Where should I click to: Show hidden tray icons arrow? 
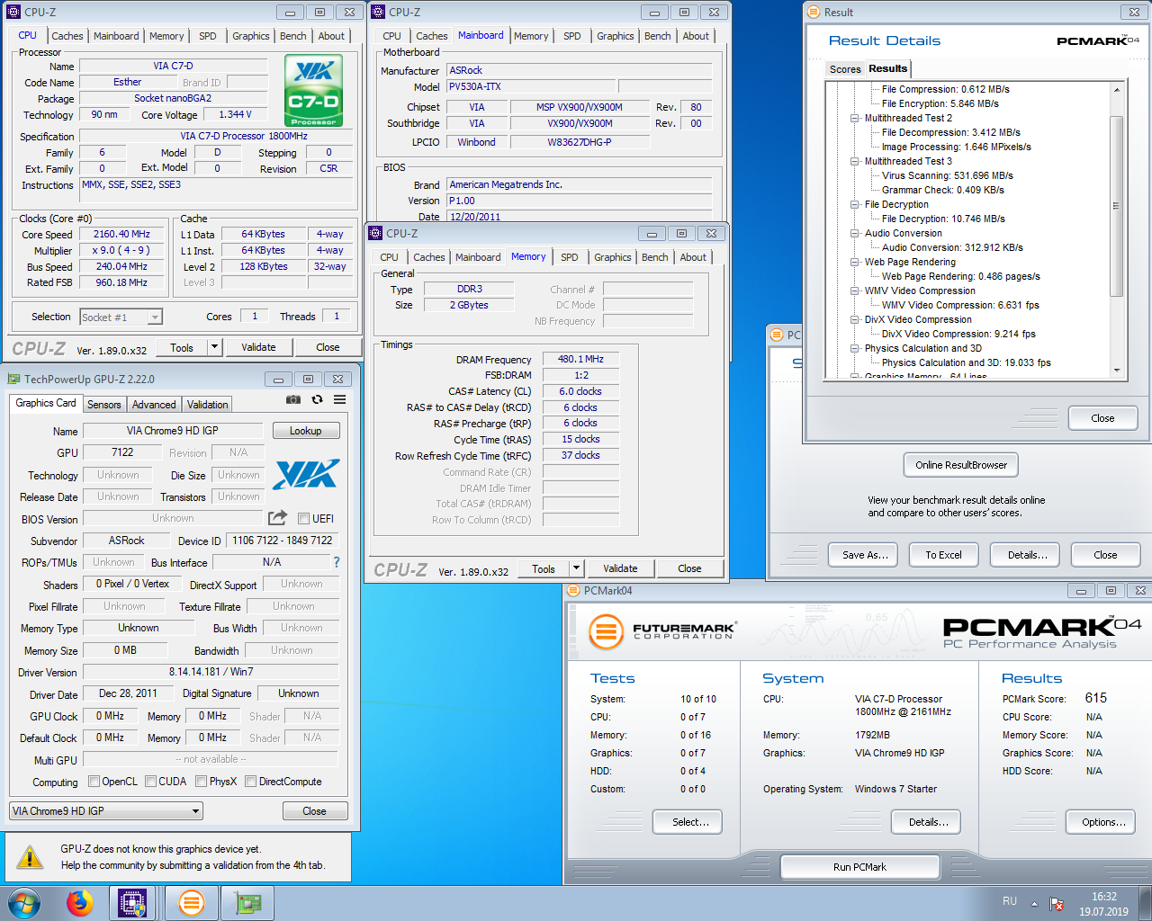tap(1034, 903)
